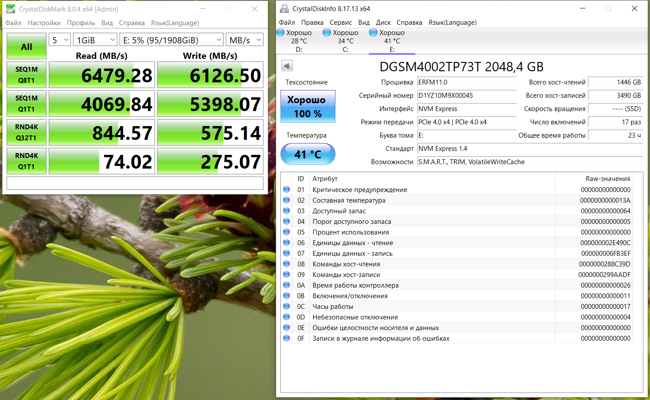
Task: Click the disk model title DGSM4002TP73T 2048,4 GB
Action: pyautogui.click(x=461, y=67)
